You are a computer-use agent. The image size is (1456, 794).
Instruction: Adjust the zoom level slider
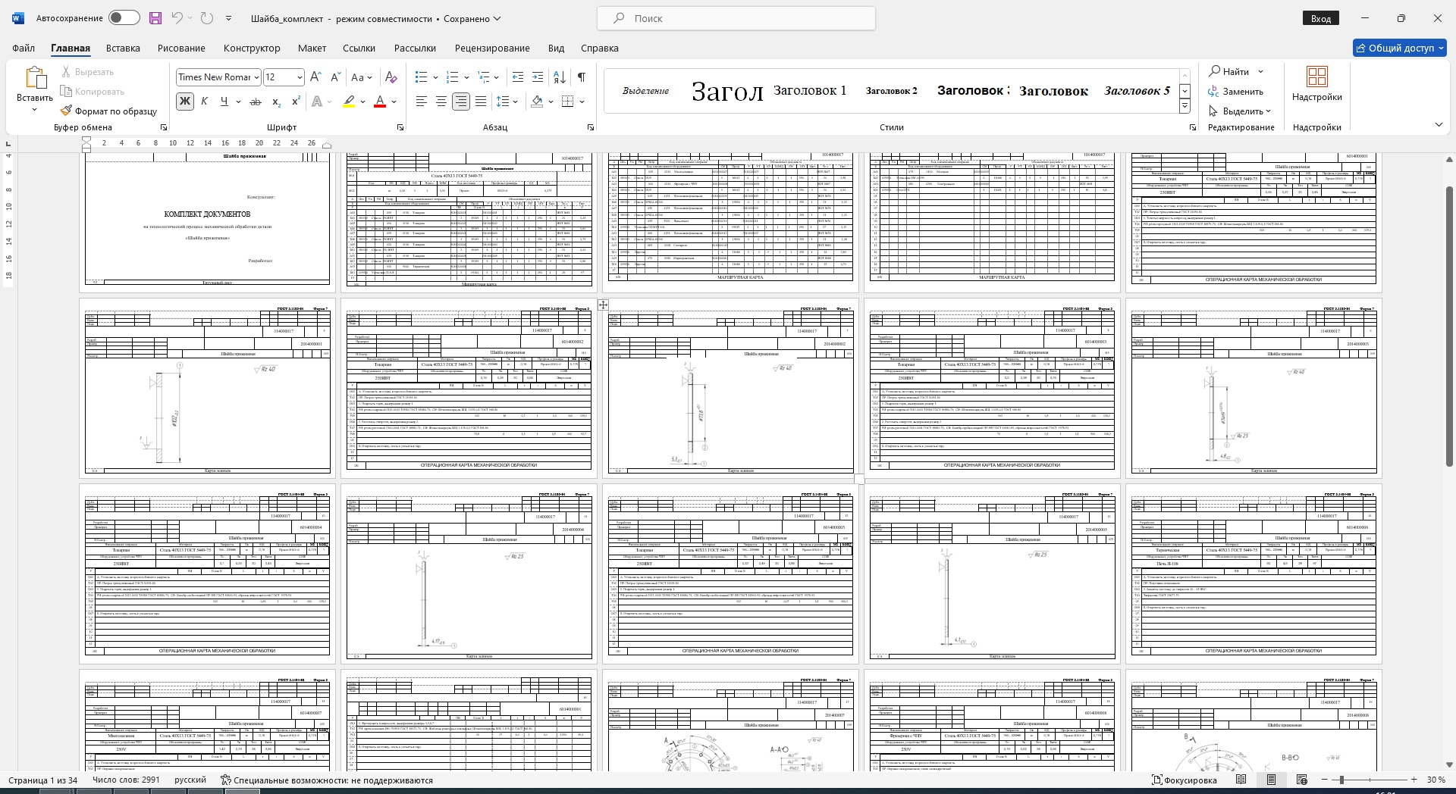pyautogui.click(x=1341, y=780)
